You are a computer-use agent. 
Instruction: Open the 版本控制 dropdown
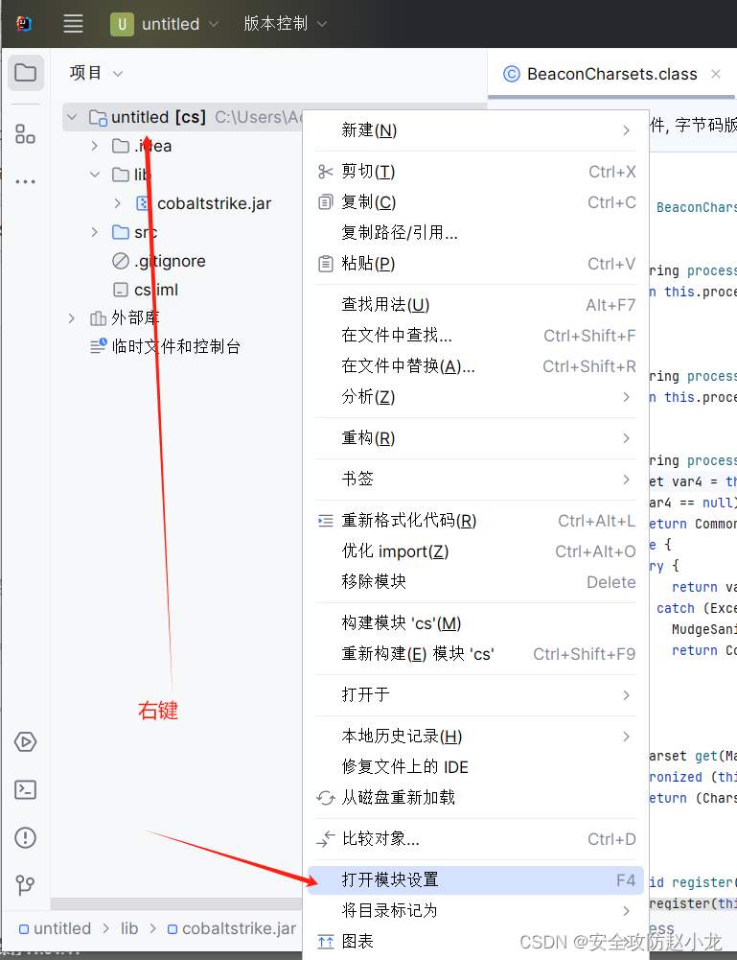pyautogui.click(x=285, y=24)
